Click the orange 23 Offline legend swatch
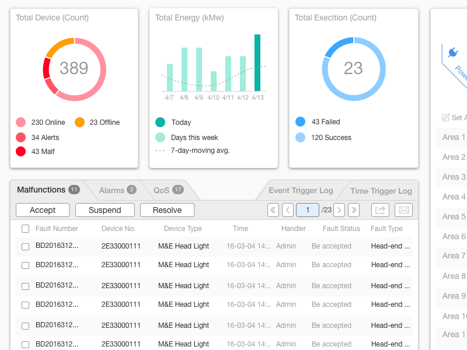Image resolution: width=467 pixels, height=350 pixels. pos(79,123)
